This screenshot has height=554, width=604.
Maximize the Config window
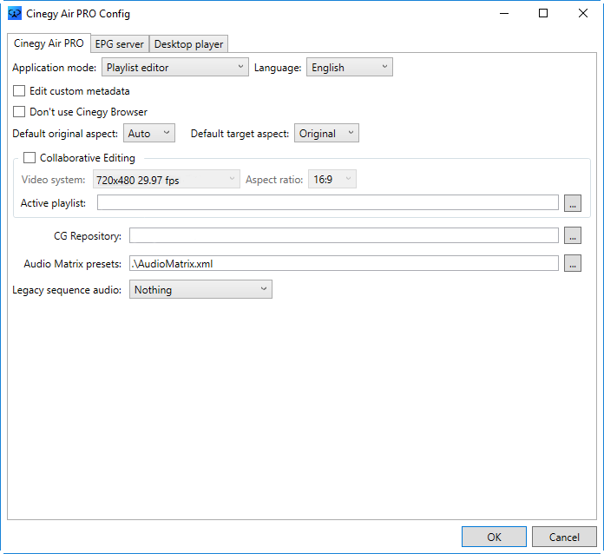(543, 14)
